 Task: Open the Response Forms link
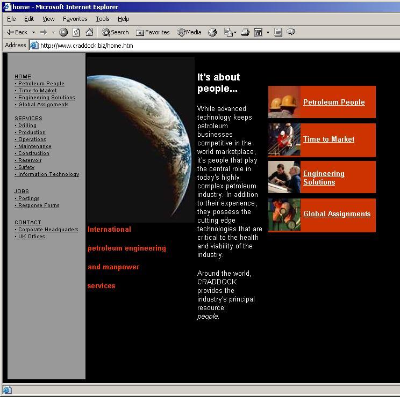point(37,205)
